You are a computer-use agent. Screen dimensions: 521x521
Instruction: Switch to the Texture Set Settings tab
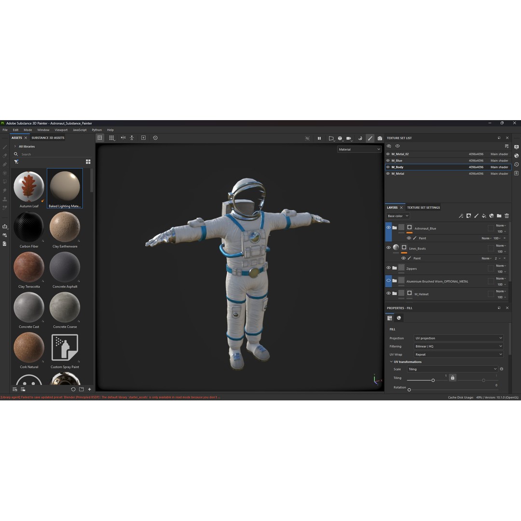coord(423,207)
